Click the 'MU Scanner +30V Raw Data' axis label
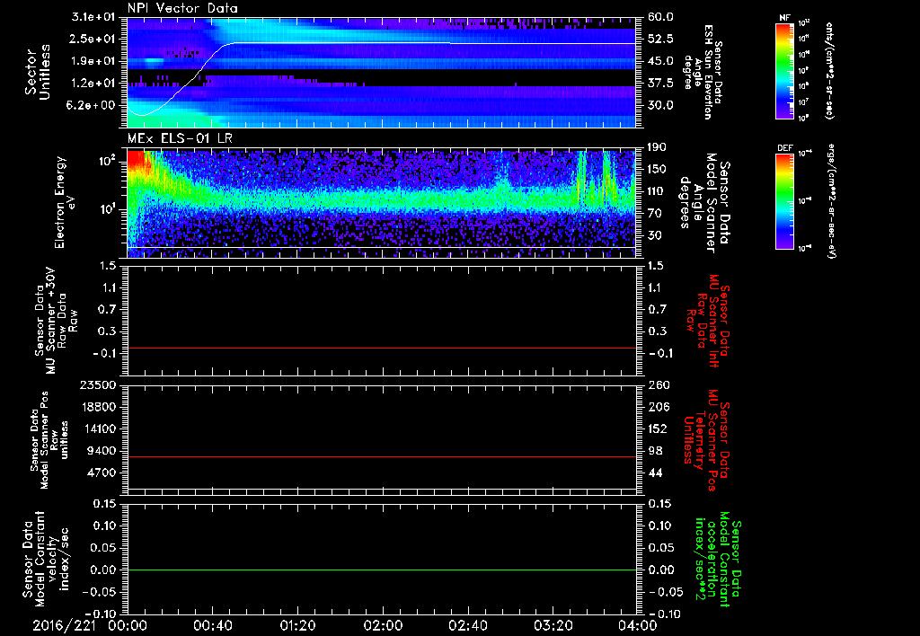This screenshot has width=920, height=636. tap(56, 321)
